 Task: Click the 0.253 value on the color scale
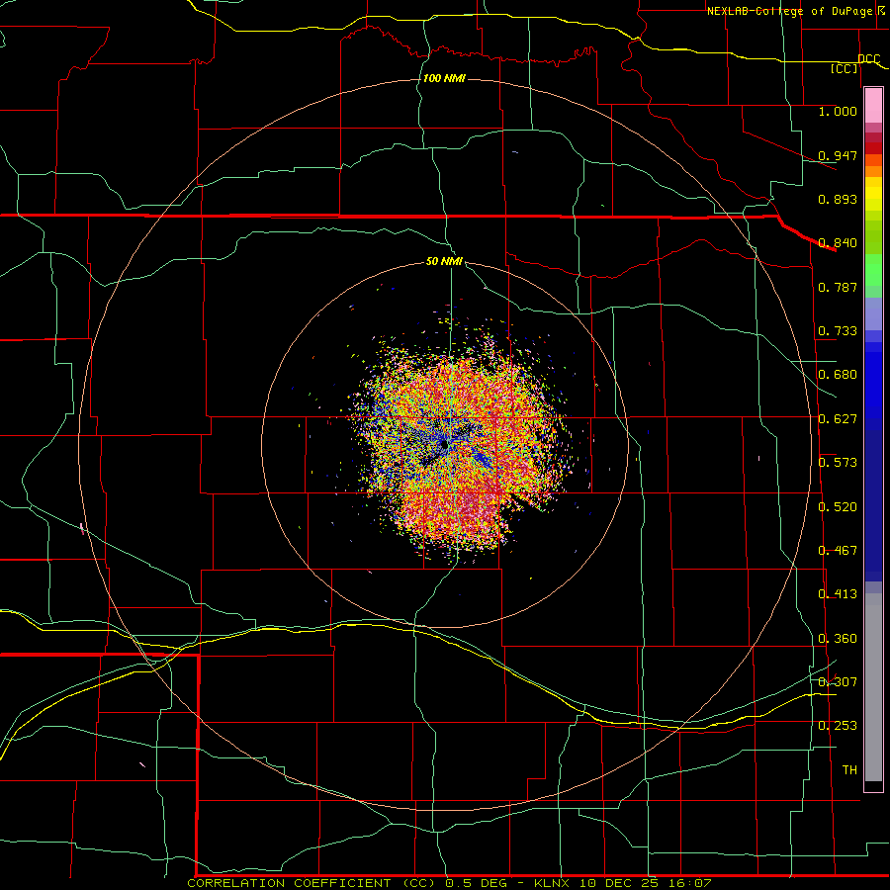(x=838, y=726)
